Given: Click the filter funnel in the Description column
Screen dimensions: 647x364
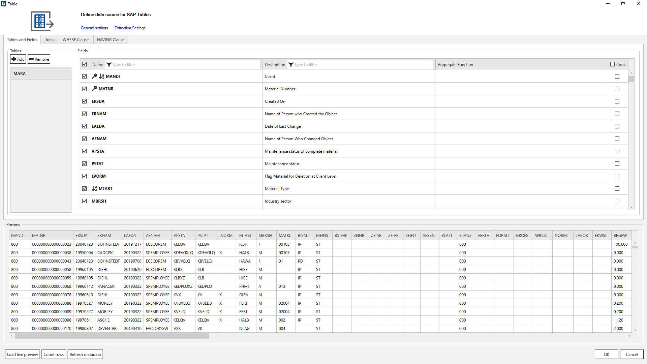Looking at the screenshot, I should click(290, 64).
